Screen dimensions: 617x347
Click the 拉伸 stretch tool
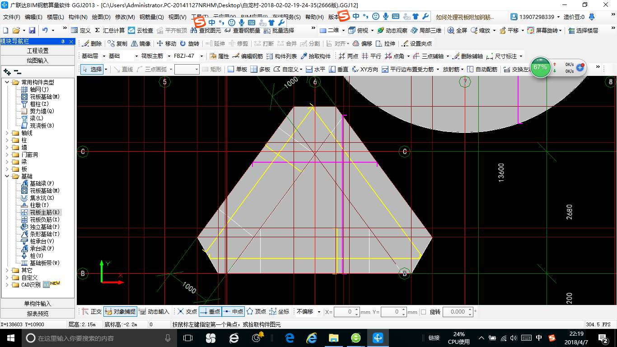coord(385,44)
